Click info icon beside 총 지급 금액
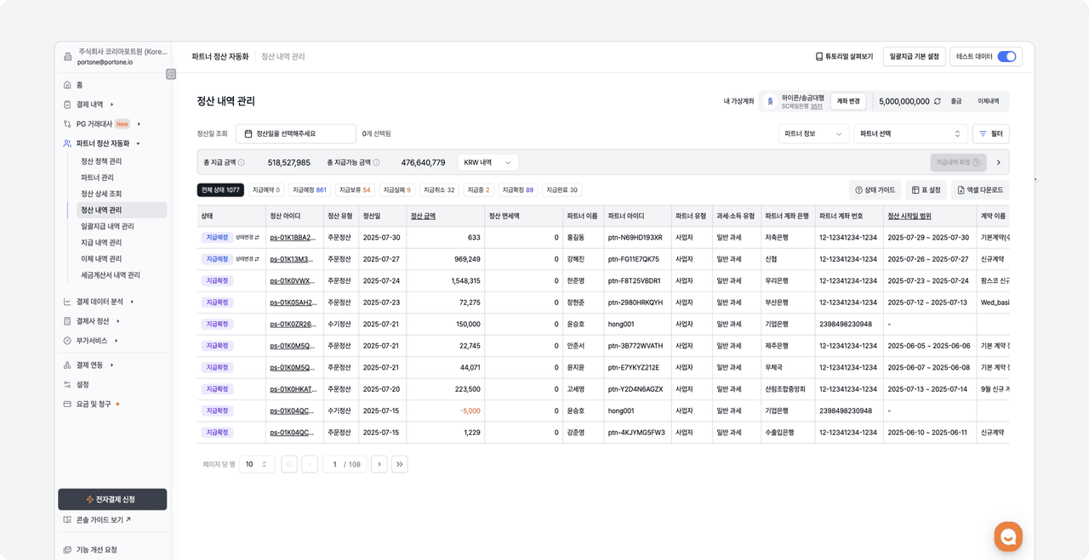1089x560 pixels. tap(242, 162)
